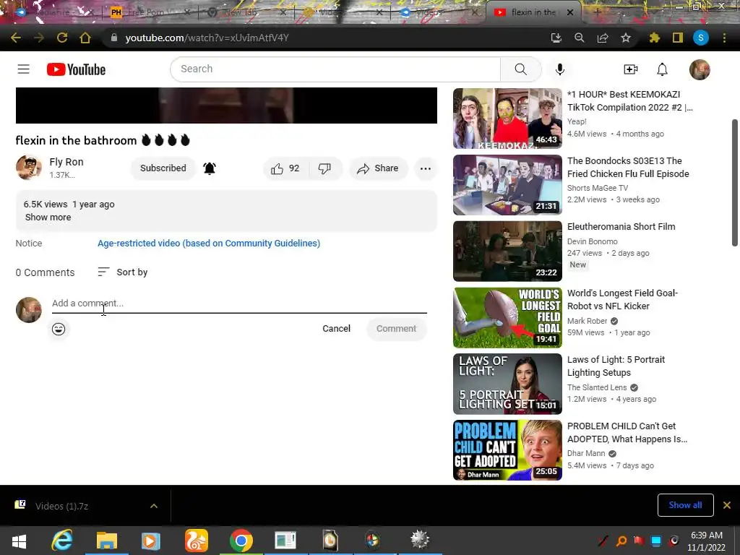Open the zoom magnifier icon in address bar
The height and width of the screenshot is (555, 740).
pyautogui.click(x=579, y=38)
